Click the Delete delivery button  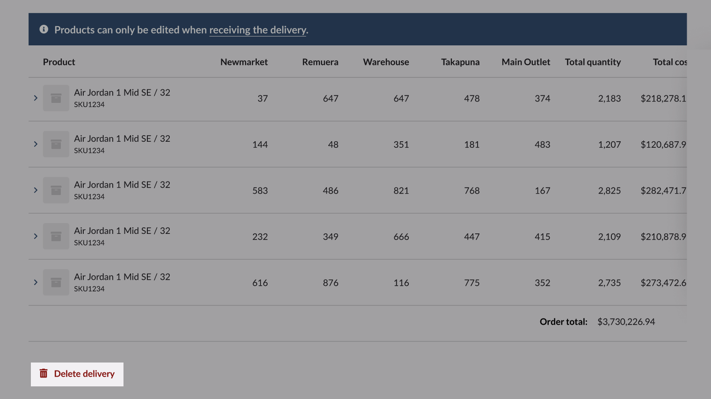[77, 374]
